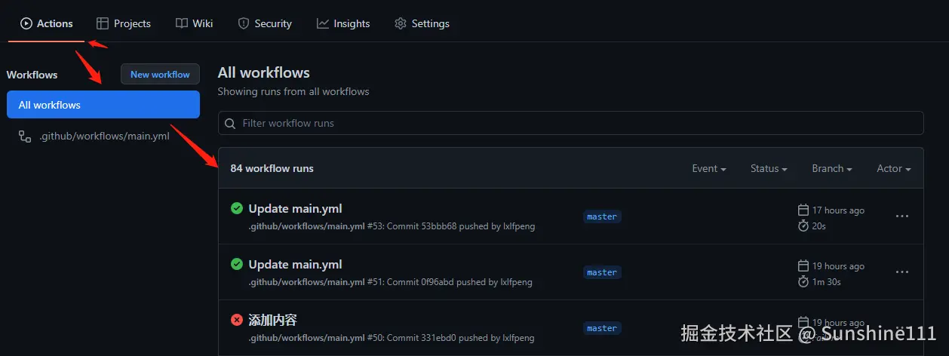
Task: Click the red failed status icon
Action: (x=237, y=320)
